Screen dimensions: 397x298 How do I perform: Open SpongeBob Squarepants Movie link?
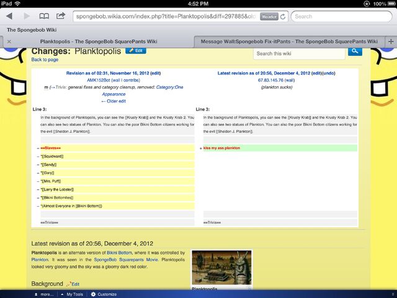[x=126, y=260]
